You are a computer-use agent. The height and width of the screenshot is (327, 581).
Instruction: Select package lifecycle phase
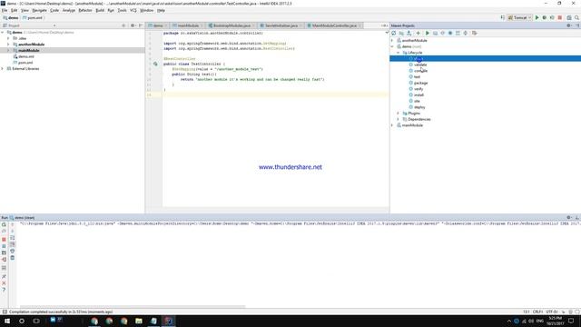pos(420,83)
